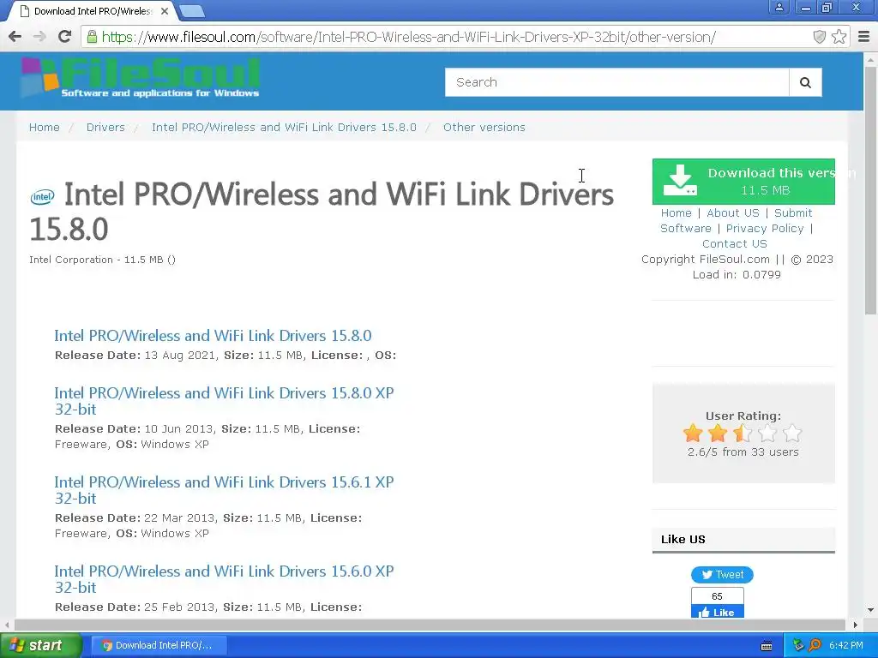
Task: Click the Facebook Like button
Action: (718, 612)
